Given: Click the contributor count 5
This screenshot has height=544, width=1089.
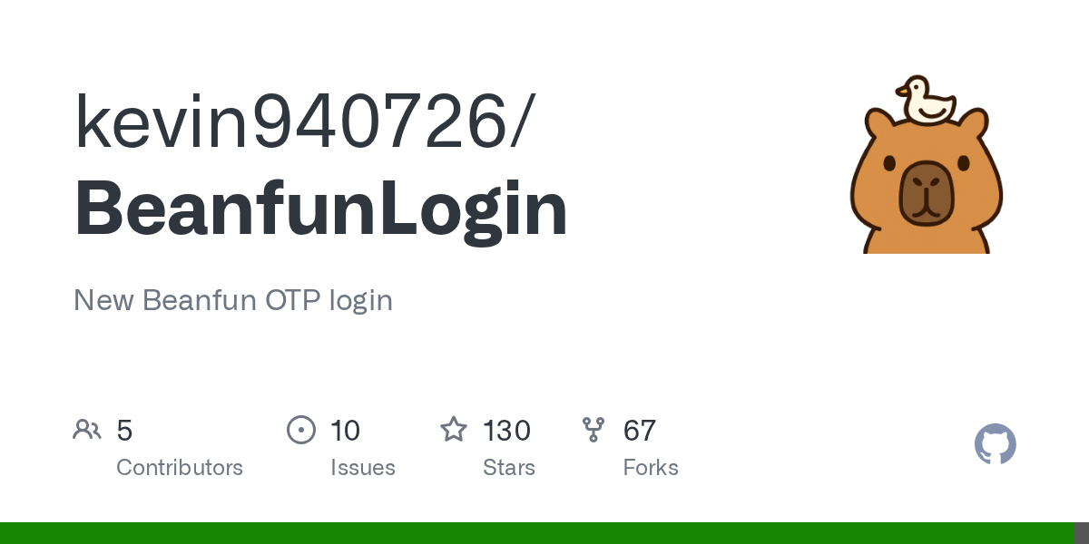Looking at the screenshot, I should (125, 431).
